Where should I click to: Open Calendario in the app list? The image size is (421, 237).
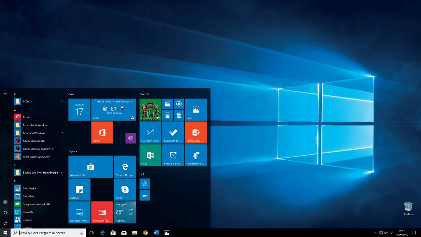tap(39, 196)
